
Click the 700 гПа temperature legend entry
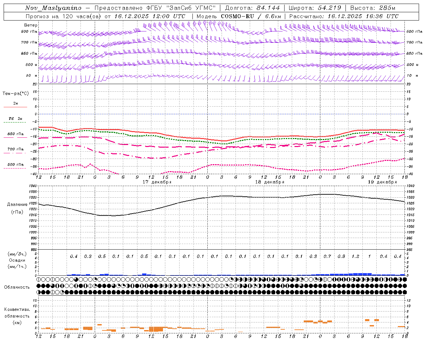[16, 149]
